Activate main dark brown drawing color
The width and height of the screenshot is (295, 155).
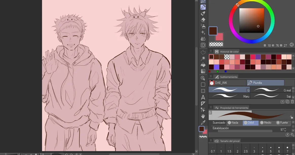click(213, 31)
